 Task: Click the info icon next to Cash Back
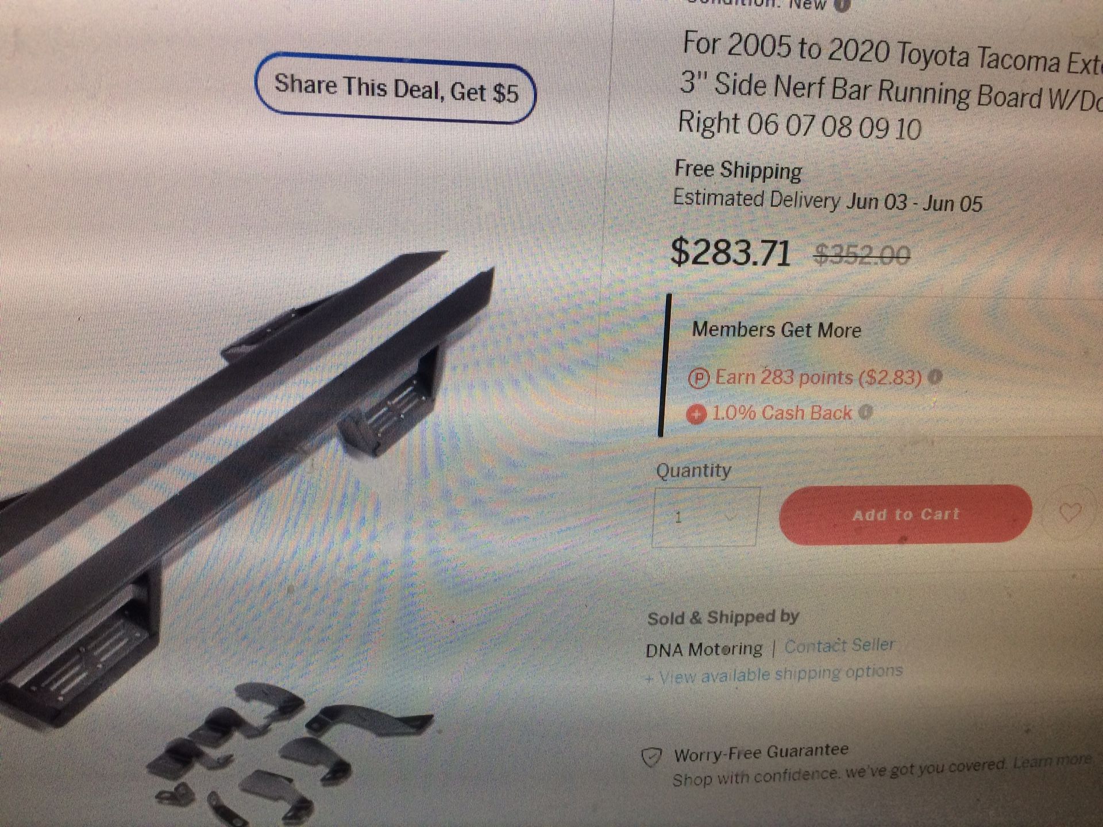click(866, 412)
